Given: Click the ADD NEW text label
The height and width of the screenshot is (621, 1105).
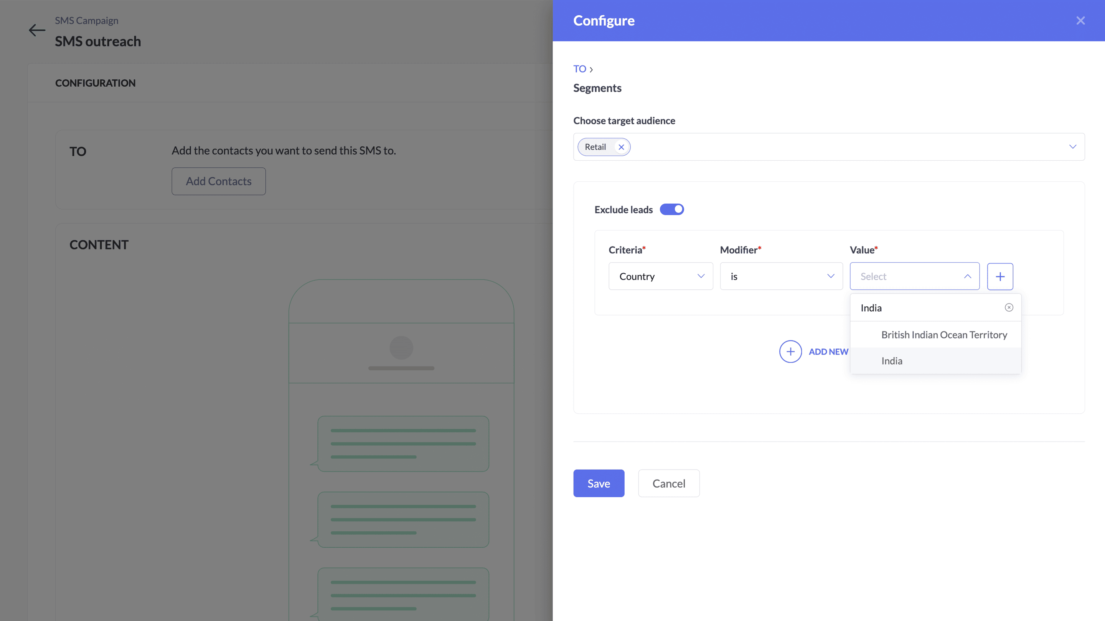Looking at the screenshot, I should pos(828,352).
